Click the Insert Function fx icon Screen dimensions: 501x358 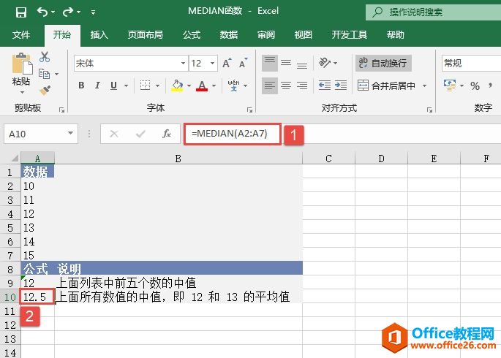click(167, 134)
